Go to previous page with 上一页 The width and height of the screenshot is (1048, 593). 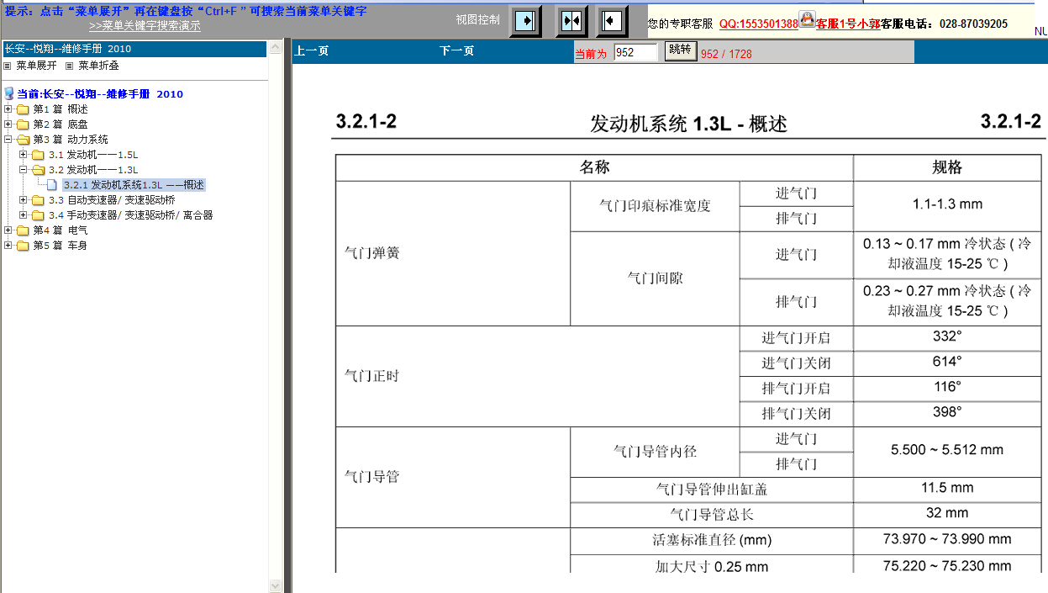[x=311, y=51]
